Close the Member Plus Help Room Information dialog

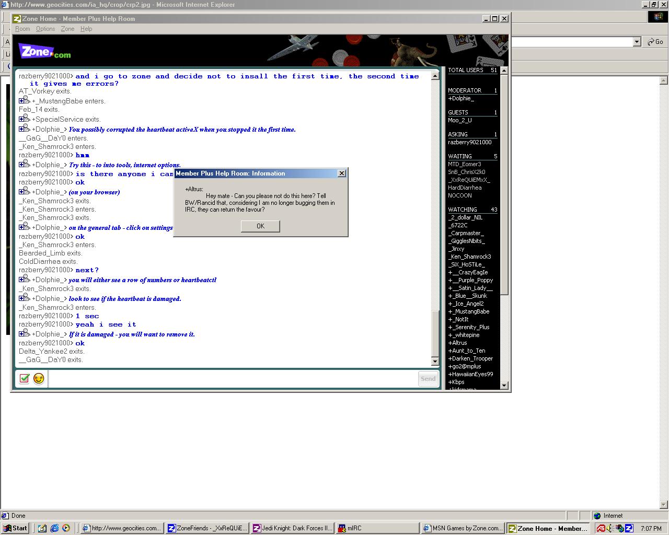(x=342, y=173)
